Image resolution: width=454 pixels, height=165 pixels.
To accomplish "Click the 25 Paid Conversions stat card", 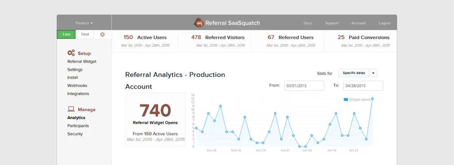I will [360, 41].
